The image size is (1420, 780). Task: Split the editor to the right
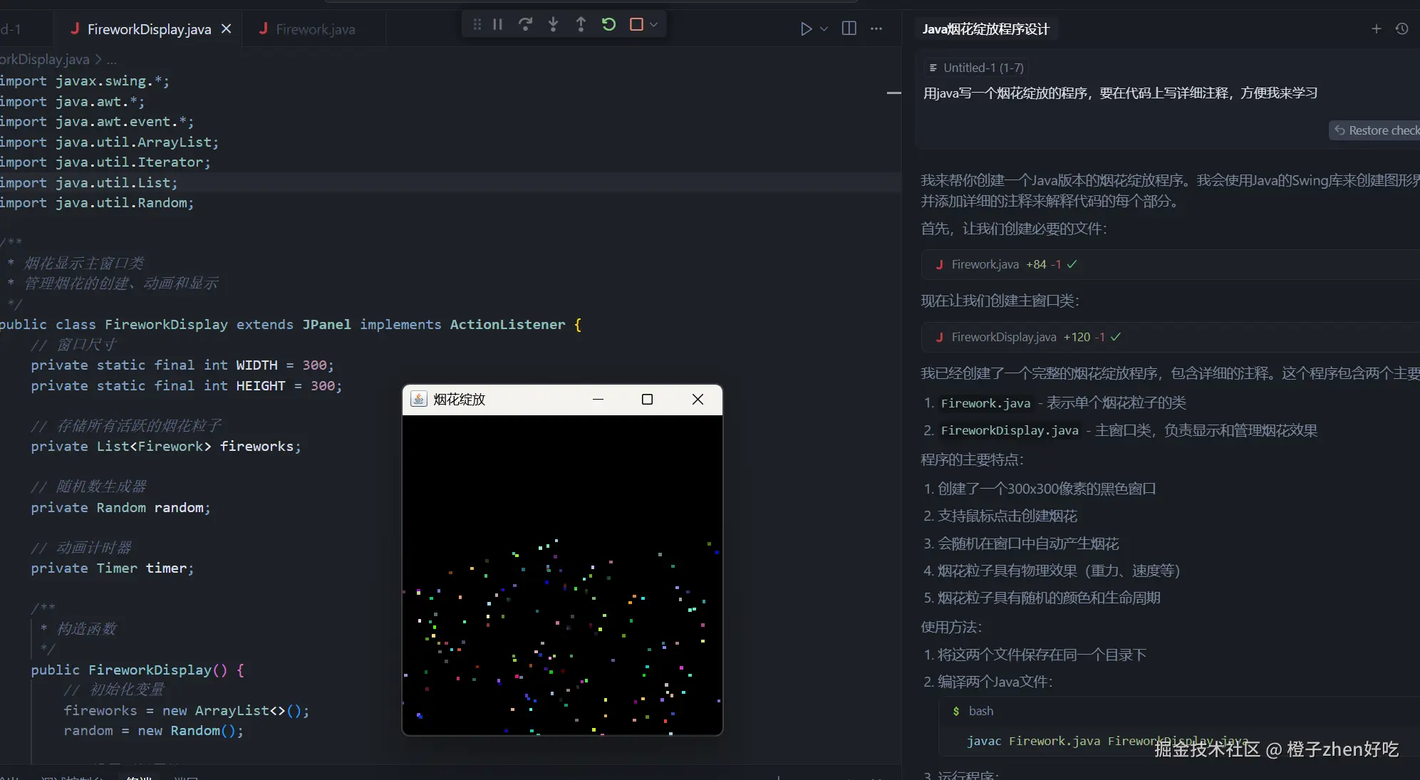[849, 28]
